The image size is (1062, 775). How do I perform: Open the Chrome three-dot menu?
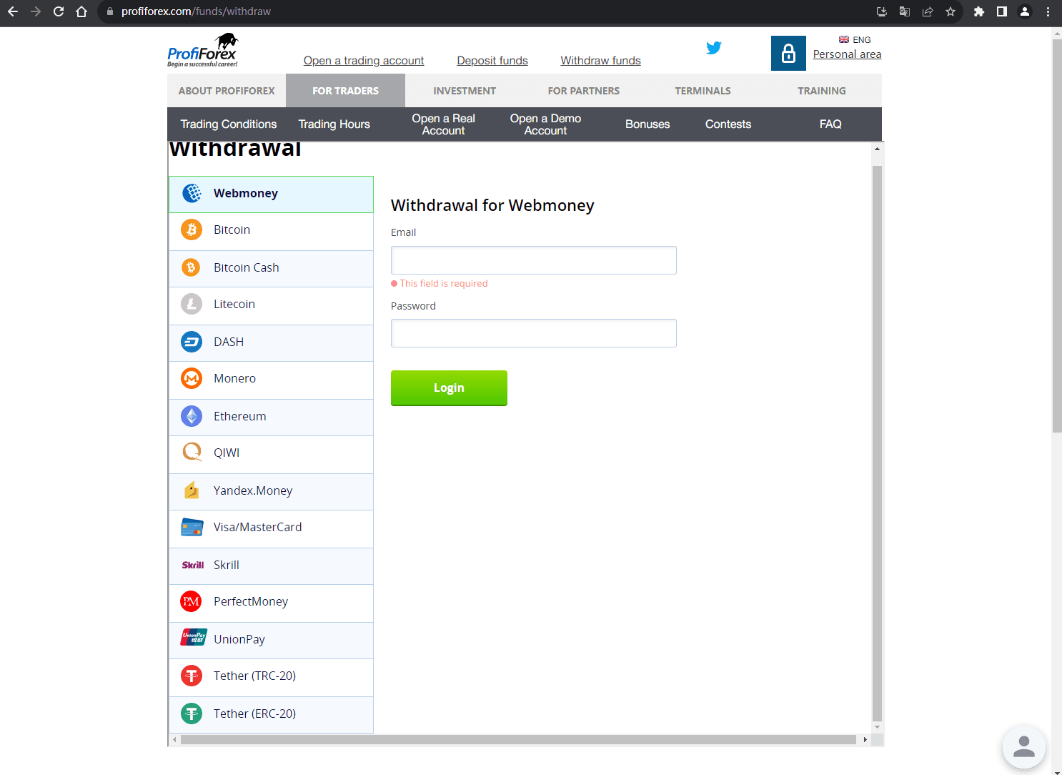pyautogui.click(x=1048, y=11)
